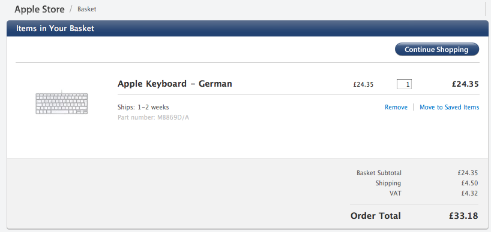Click the VAT label

click(395, 193)
